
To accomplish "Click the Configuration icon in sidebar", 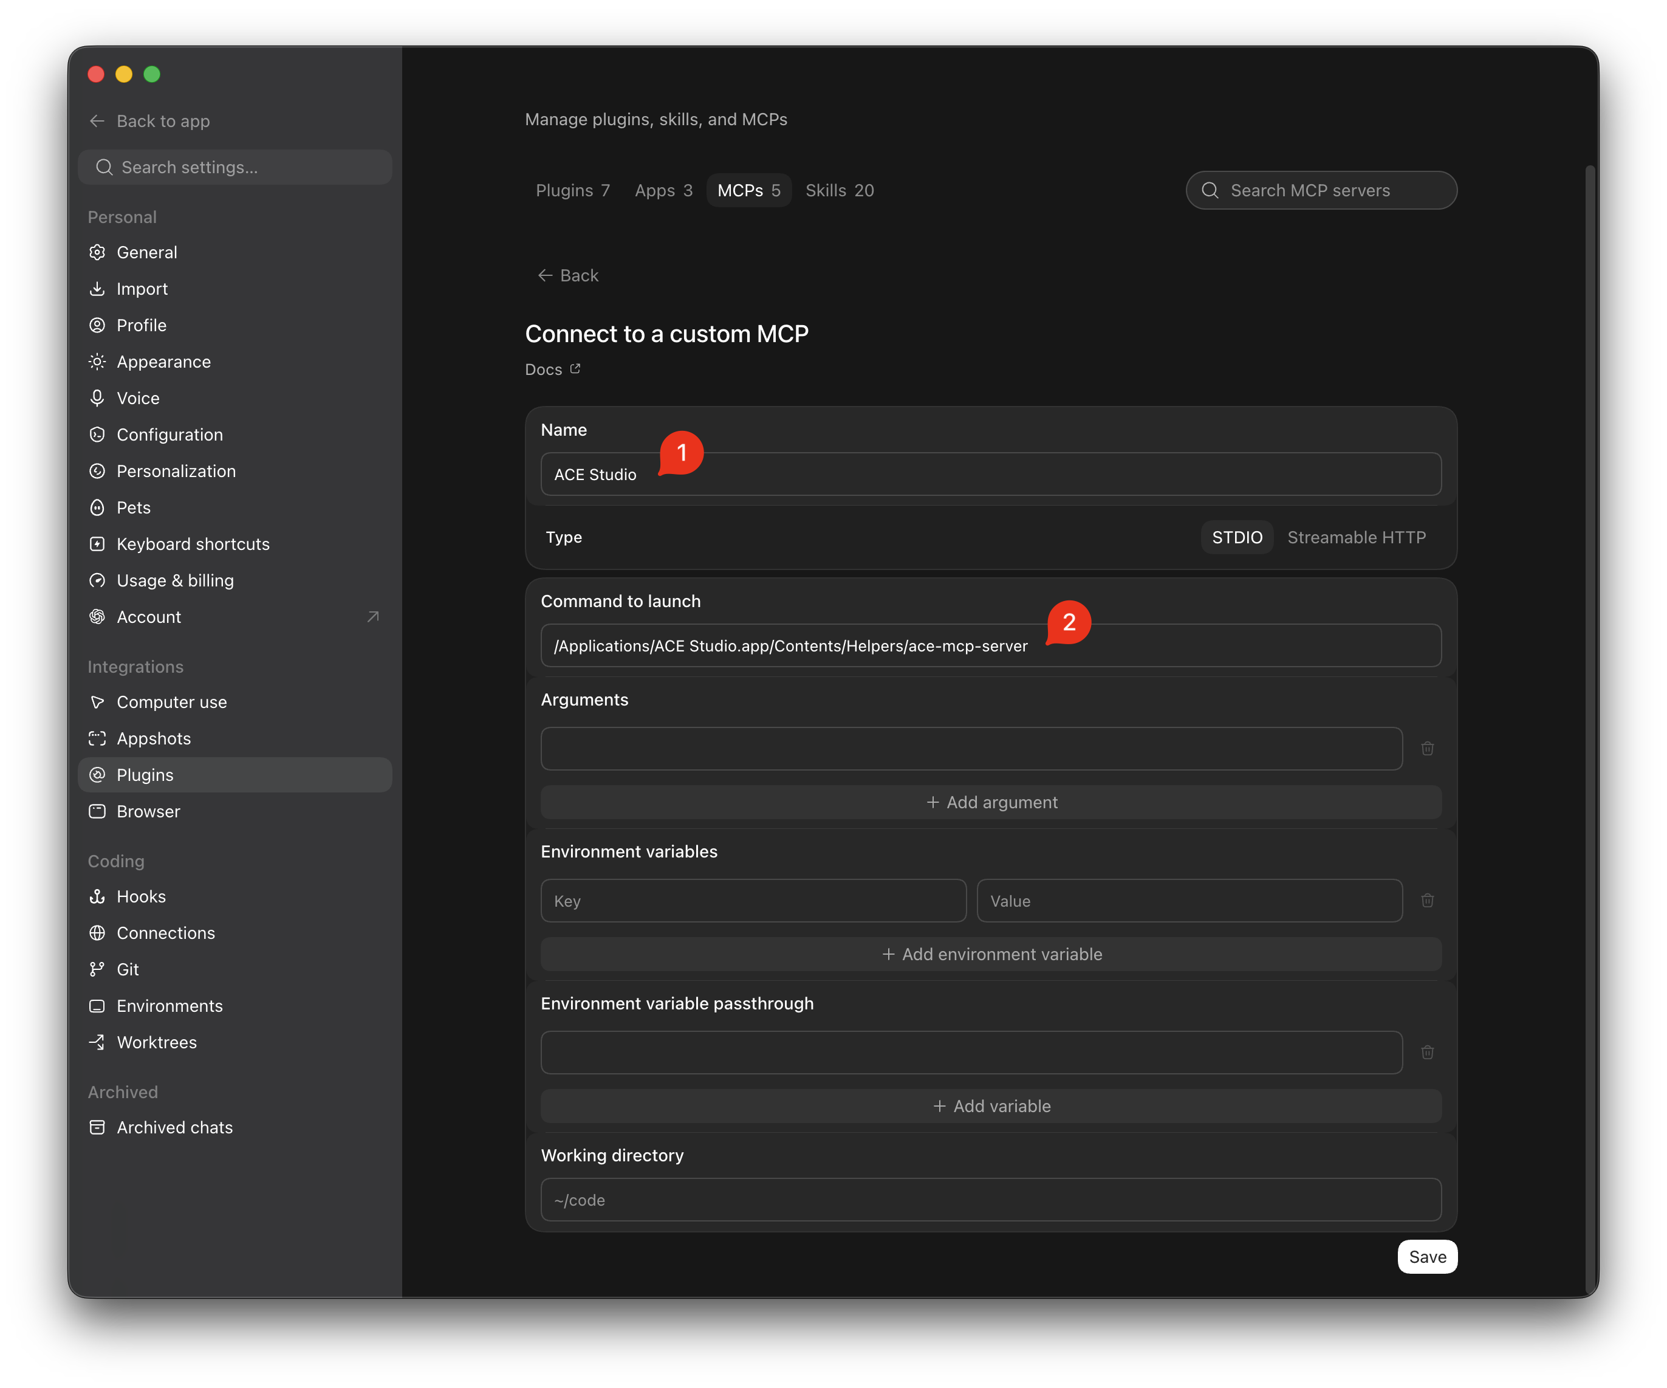I will coord(97,435).
